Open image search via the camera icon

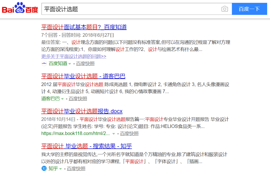pos(225,9)
